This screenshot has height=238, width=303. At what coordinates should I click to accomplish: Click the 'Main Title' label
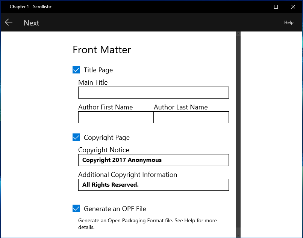pos(93,82)
